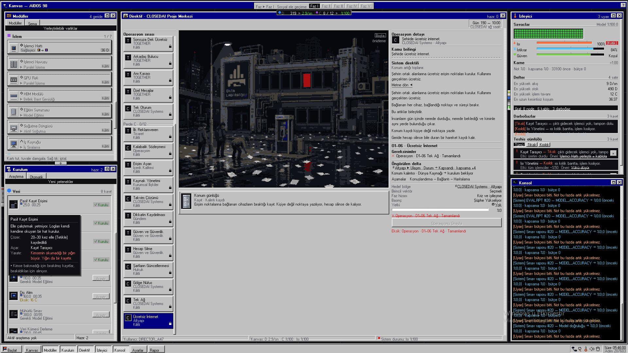Select the Faz II phase toggle
This screenshot has height=353, width=628.
tap(326, 6)
